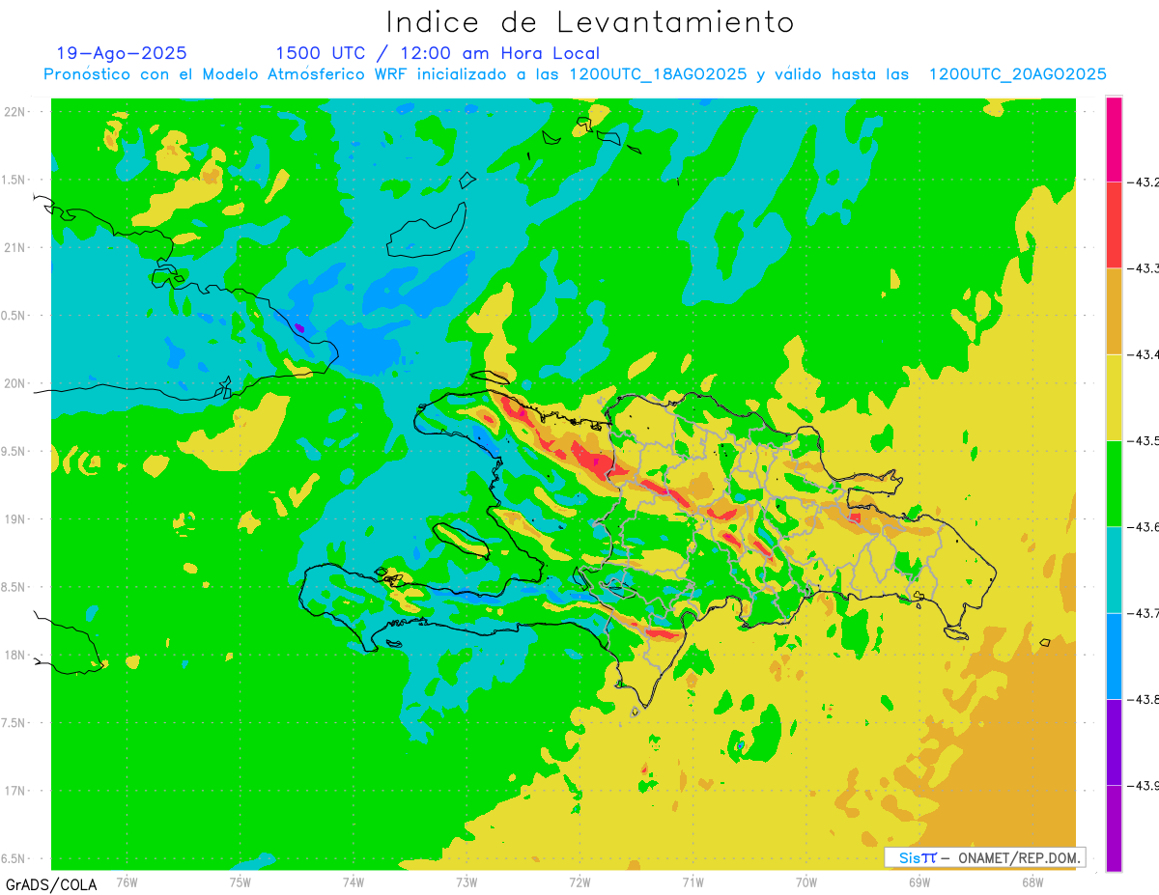The image size is (1159, 895).
Task: Click the 18N latitude label
Action: click(x=16, y=655)
